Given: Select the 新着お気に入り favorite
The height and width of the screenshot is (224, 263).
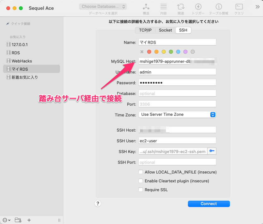Looking at the screenshot, I should coord(32,77).
